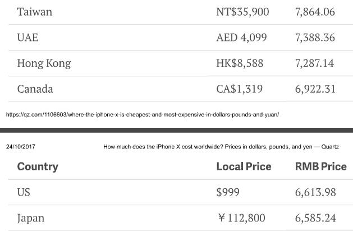Click the UAE country cell
This screenshot has width=353, height=231.
(x=27, y=38)
